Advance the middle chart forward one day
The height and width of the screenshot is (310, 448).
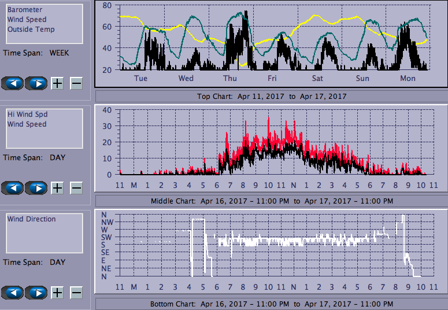pos(37,188)
